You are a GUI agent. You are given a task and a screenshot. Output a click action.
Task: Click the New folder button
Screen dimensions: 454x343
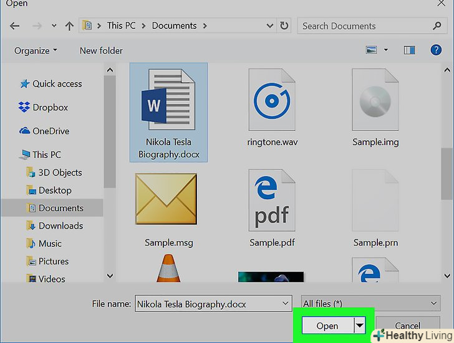pyautogui.click(x=101, y=50)
